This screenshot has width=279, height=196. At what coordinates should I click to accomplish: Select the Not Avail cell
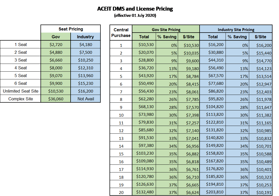85,99
